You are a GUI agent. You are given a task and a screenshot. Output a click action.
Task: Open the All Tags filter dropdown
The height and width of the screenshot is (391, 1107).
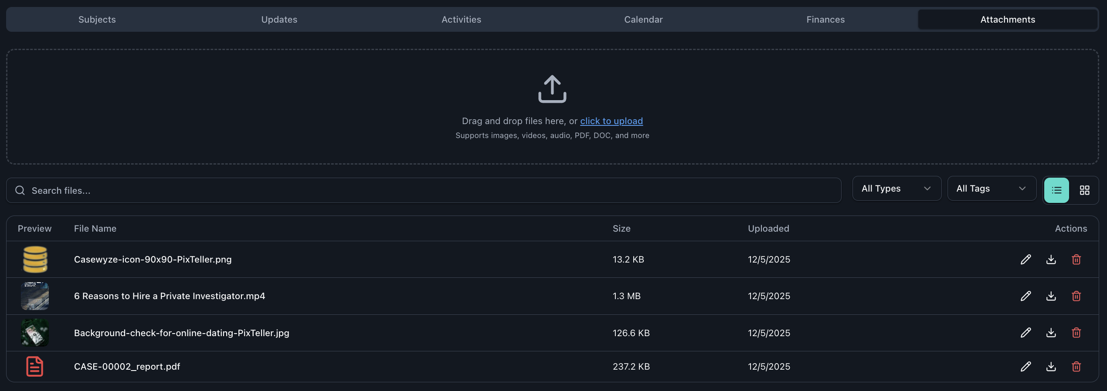click(992, 189)
